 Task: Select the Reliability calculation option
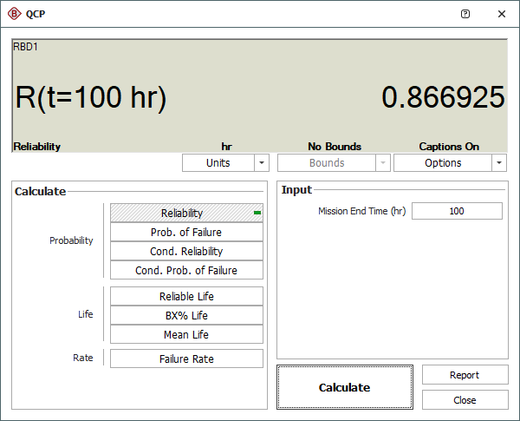[x=186, y=214]
